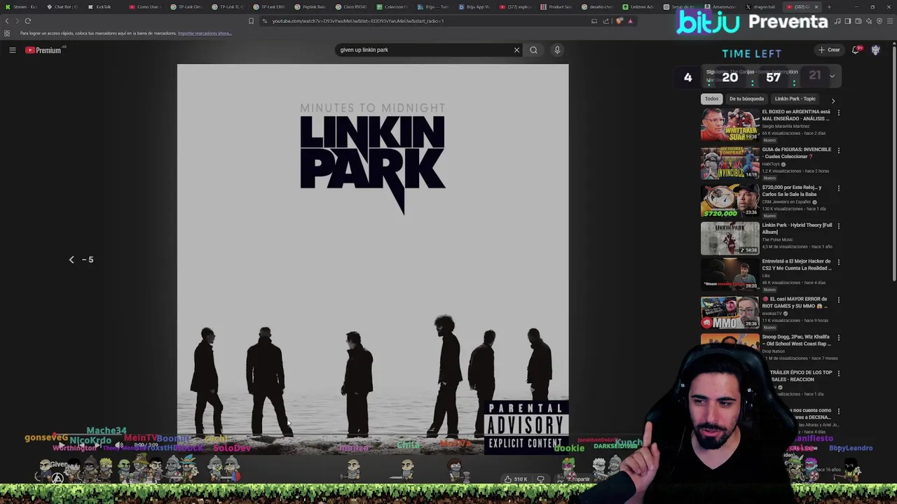Open more options for EL BOXEO video
The image size is (897, 504).
coord(838,112)
